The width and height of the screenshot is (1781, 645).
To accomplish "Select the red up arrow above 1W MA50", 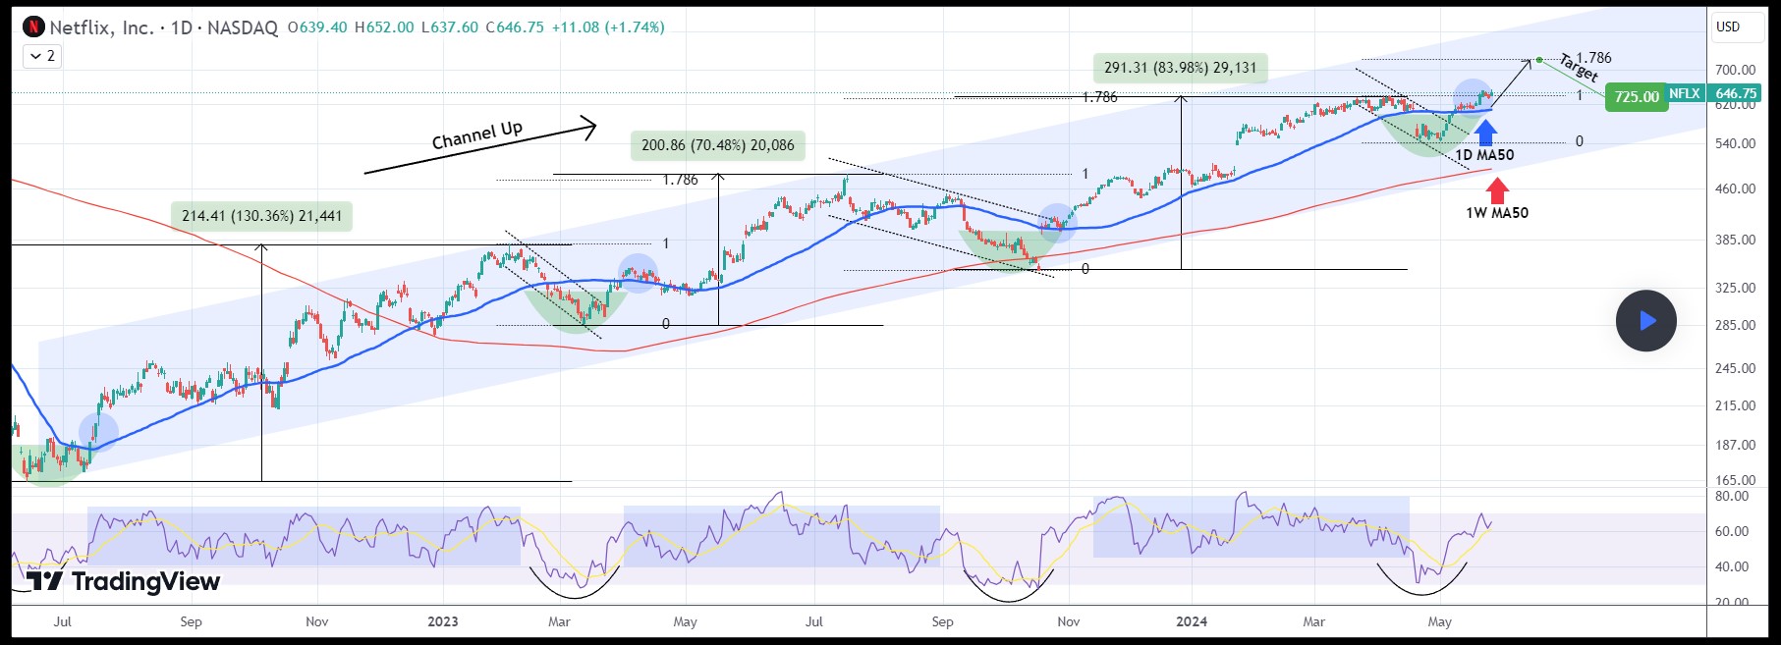I will (x=1497, y=189).
